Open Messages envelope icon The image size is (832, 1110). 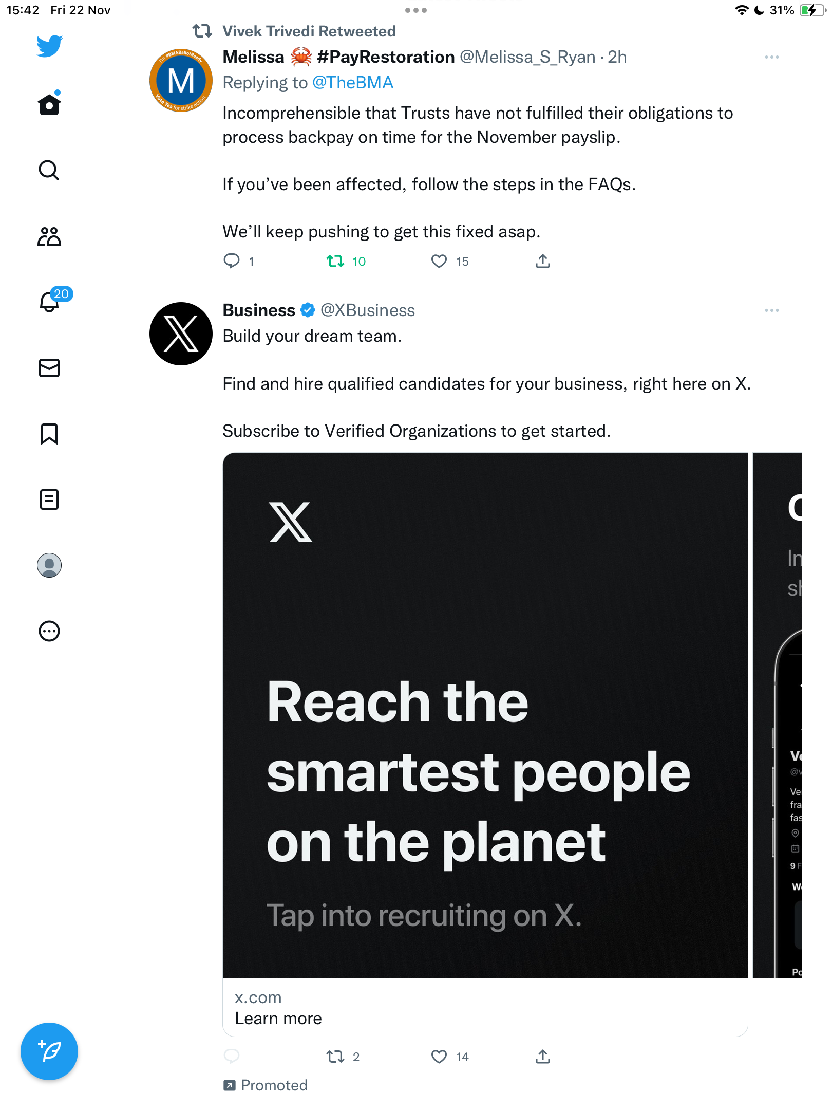(x=49, y=368)
